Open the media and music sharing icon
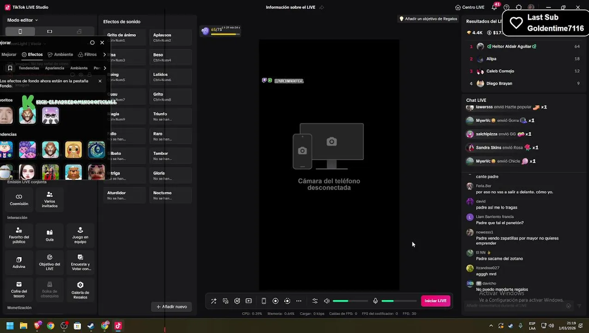 pos(225,301)
